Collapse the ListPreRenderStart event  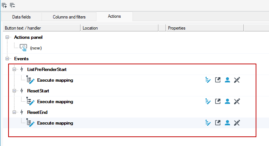14,69
